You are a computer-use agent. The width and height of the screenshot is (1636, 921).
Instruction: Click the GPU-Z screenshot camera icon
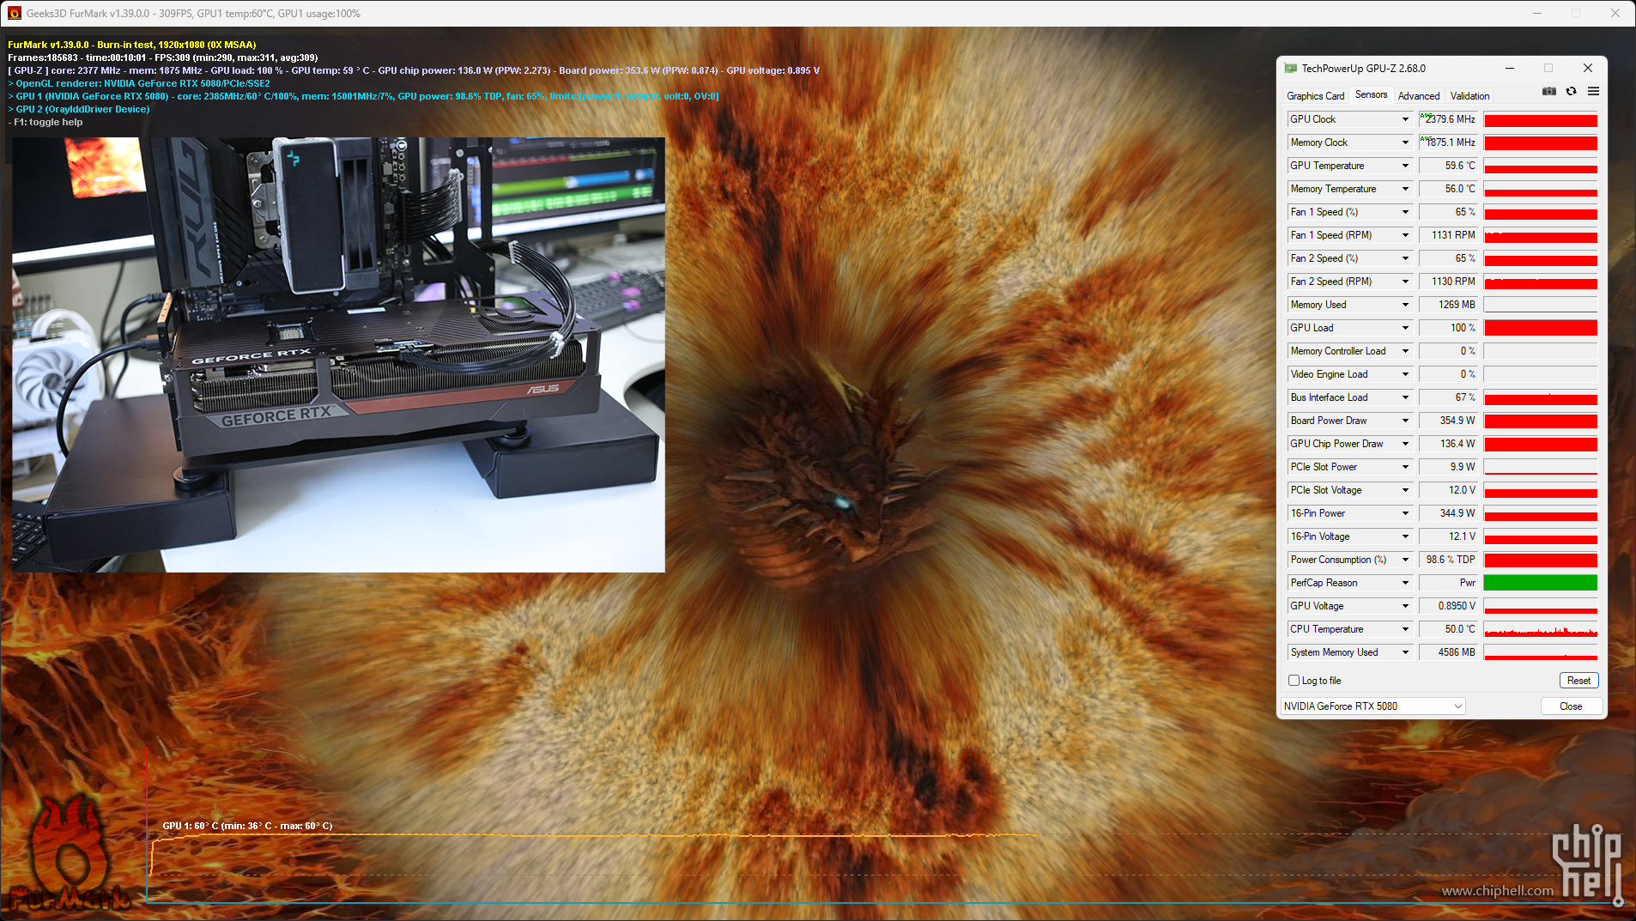(1549, 91)
